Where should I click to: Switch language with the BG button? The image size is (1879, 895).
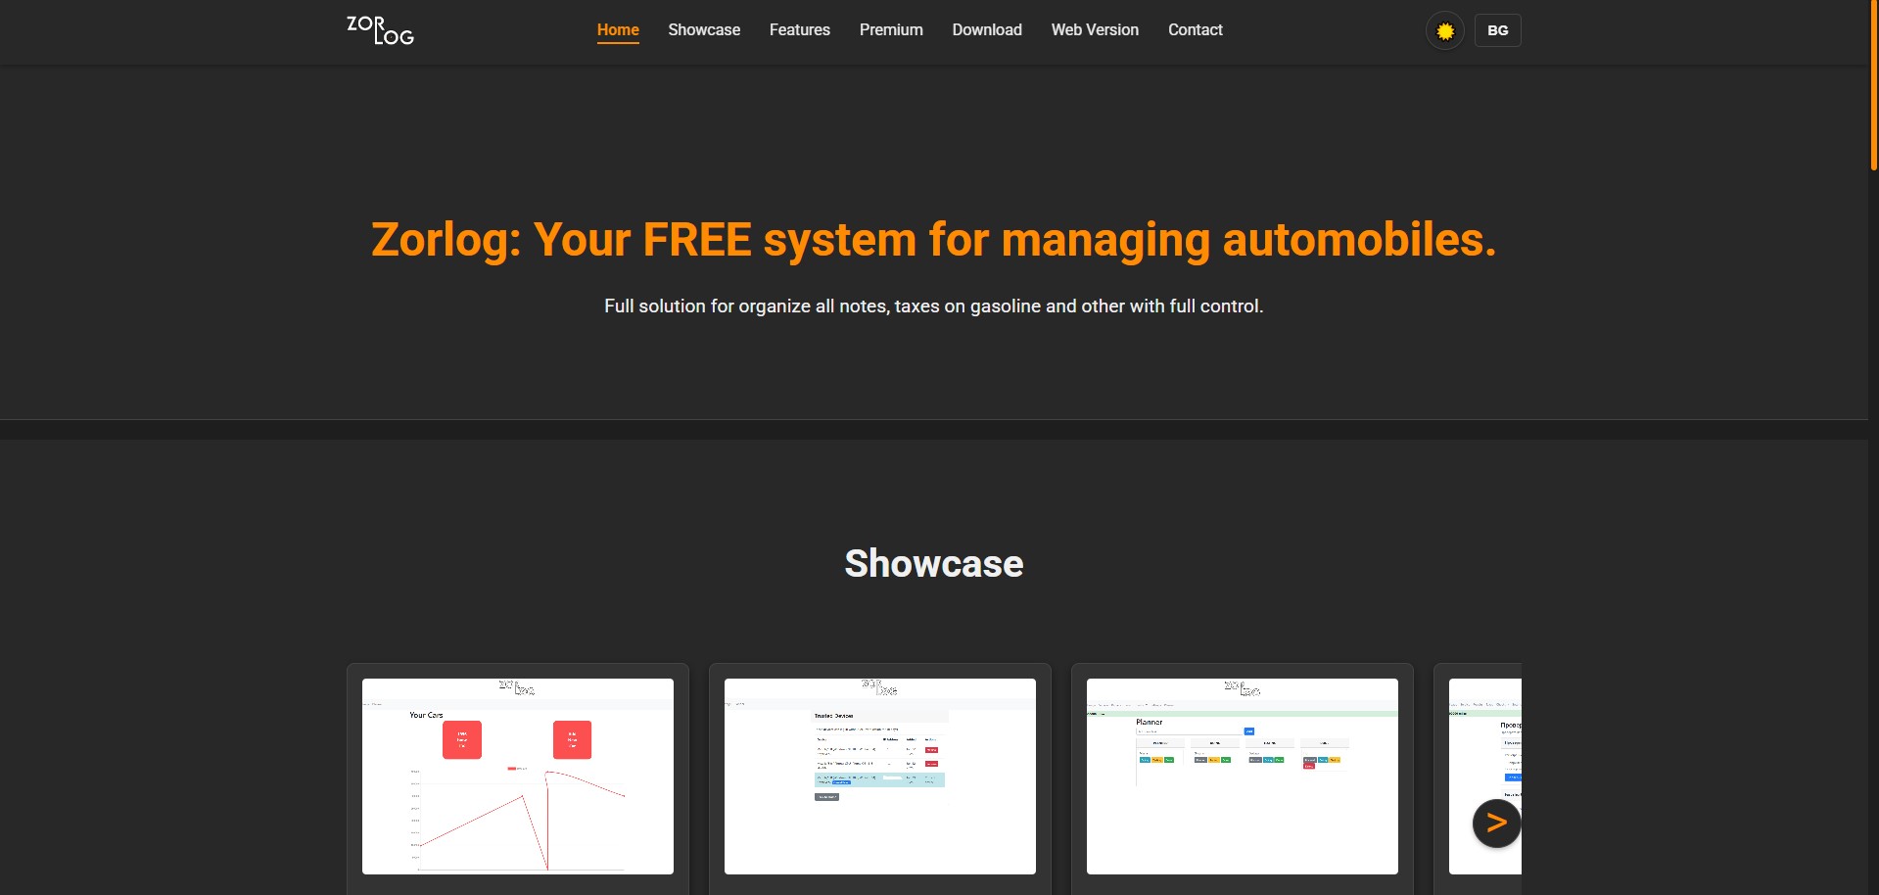(1497, 30)
